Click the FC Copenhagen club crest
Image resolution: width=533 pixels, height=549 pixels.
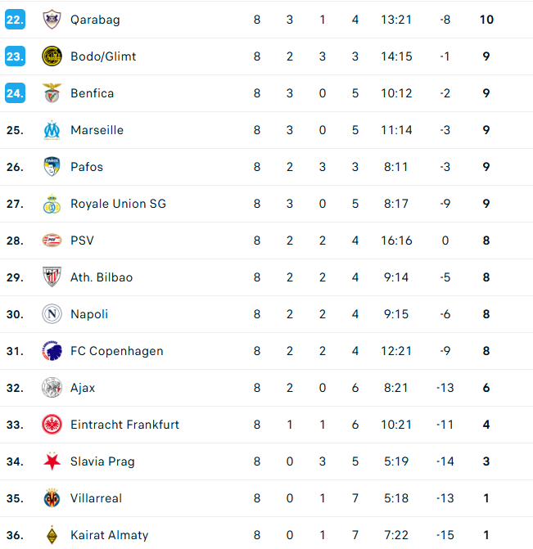coord(52,351)
